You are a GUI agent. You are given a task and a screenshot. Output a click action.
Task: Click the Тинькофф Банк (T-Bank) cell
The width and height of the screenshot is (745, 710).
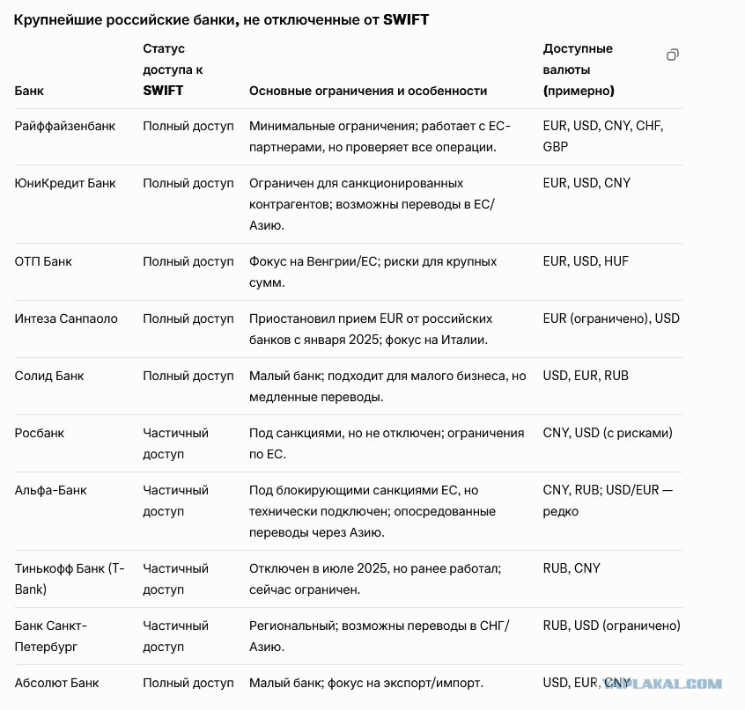click(70, 579)
